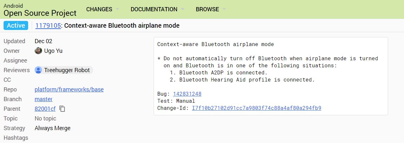Click Ugo Yu's owner avatar
Image resolution: width=404 pixels, height=143 pixels.
(38, 51)
